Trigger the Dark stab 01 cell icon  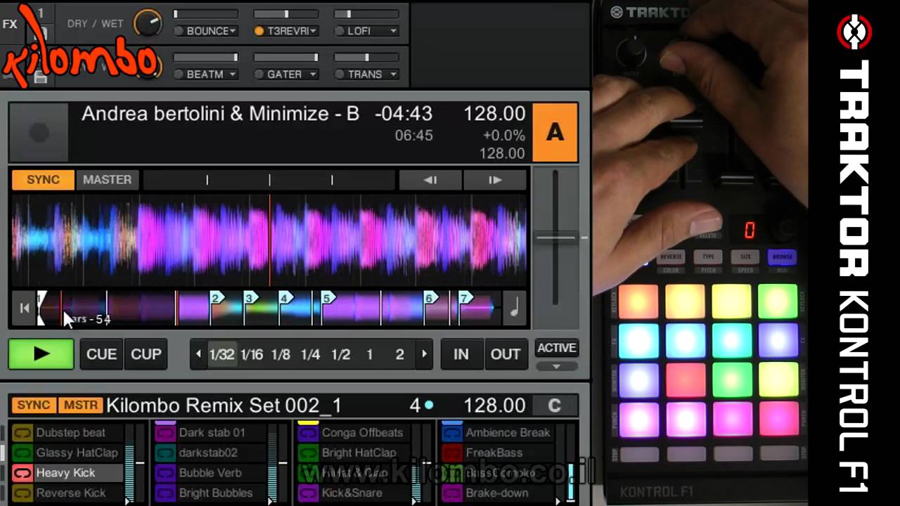[165, 433]
